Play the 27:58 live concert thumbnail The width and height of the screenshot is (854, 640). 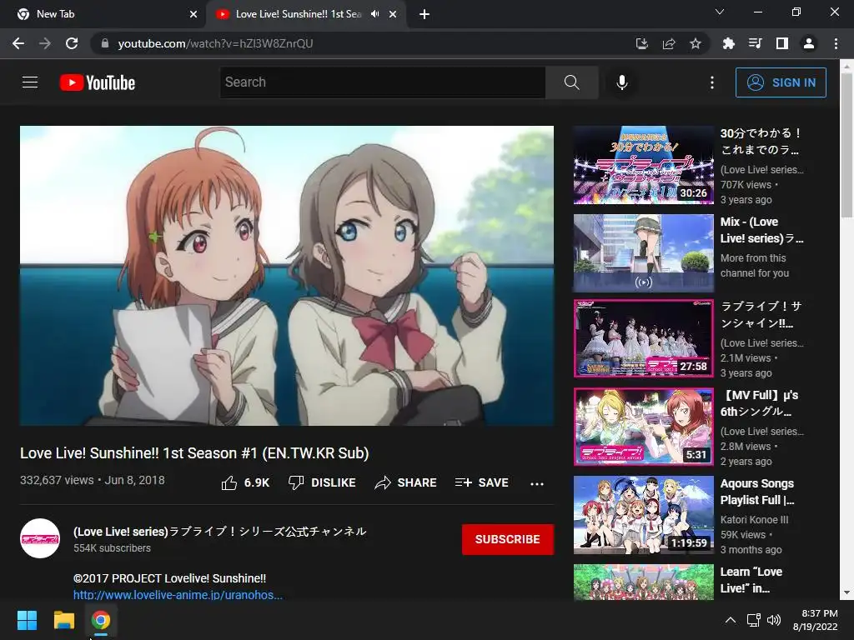pyautogui.click(x=643, y=338)
